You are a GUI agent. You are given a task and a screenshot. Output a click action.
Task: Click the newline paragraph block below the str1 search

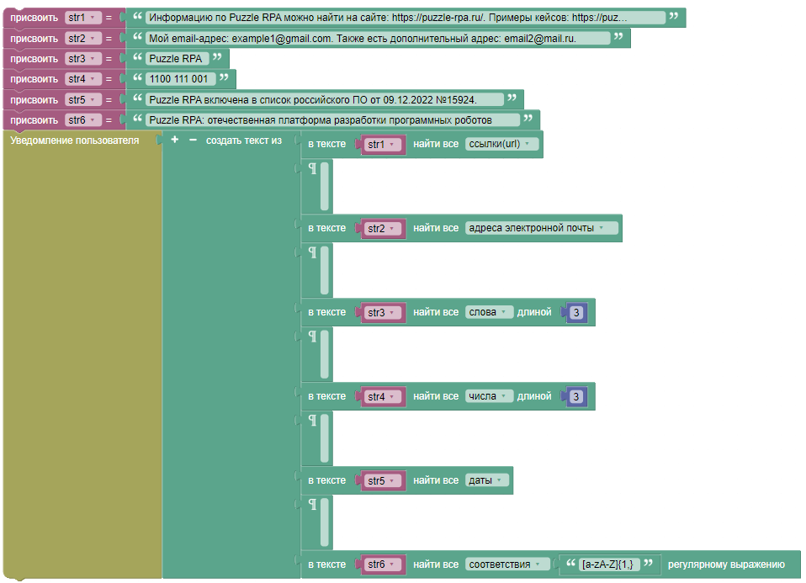[317, 186]
